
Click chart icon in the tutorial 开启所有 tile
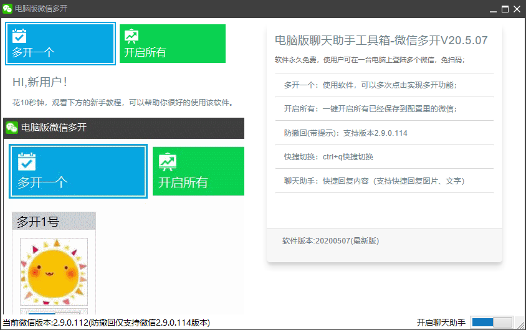(x=167, y=162)
